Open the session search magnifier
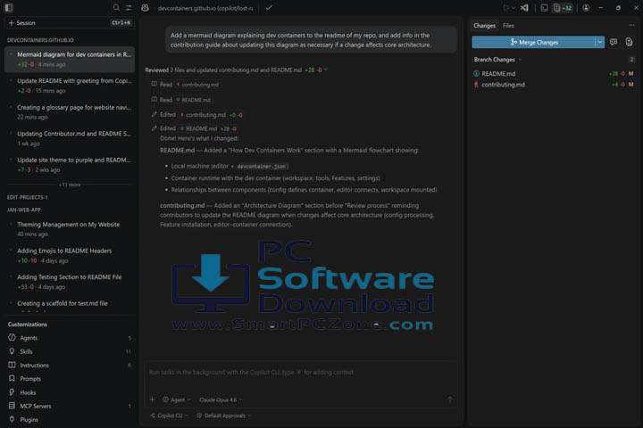The height and width of the screenshot is (428, 643). coord(116,8)
